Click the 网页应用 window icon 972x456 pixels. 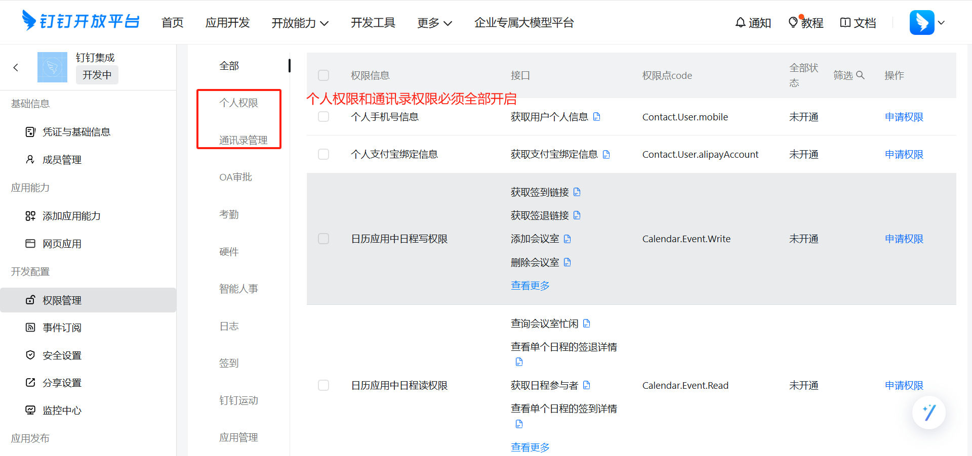pos(30,244)
